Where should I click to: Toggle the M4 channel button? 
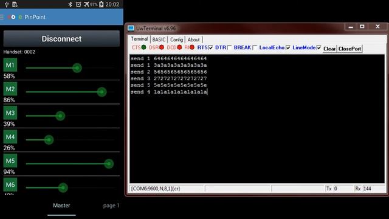tap(10, 137)
